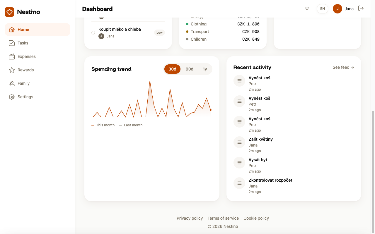This screenshot has width=375, height=234.
Task: Click list icon beside Zalít květiny
Action: coord(239,142)
